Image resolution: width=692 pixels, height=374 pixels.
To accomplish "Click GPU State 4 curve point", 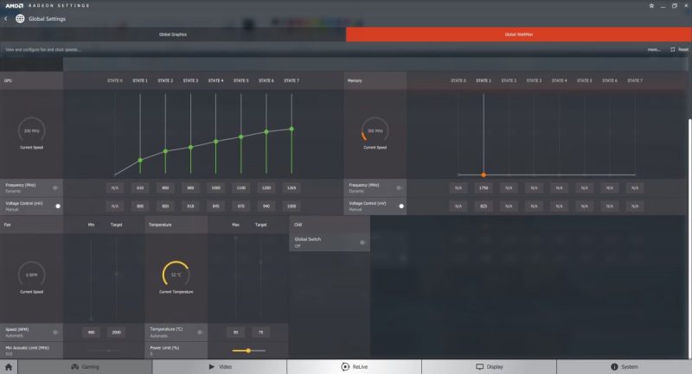I will (215, 142).
